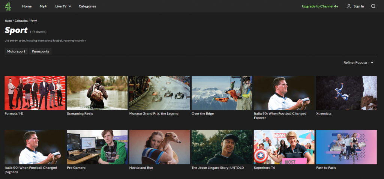The width and height of the screenshot is (384, 179).
Task: Open the Italia 90 (Signed) thumbnail
Action: coord(35,147)
